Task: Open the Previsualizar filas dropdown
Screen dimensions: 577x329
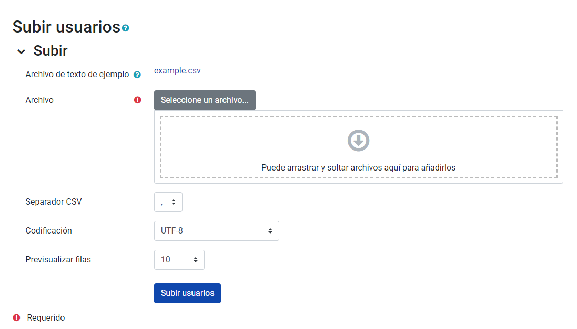Action: 179,260
